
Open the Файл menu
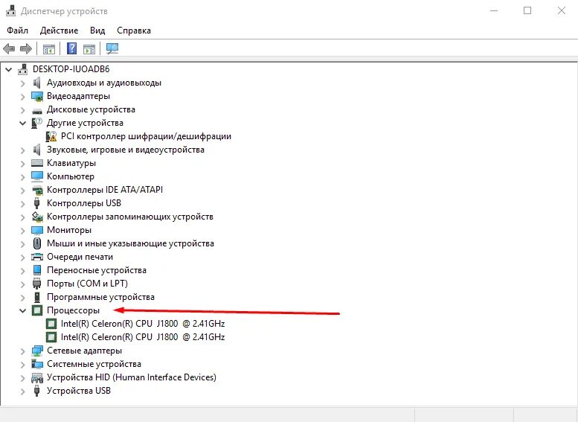[x=17, y=31]
